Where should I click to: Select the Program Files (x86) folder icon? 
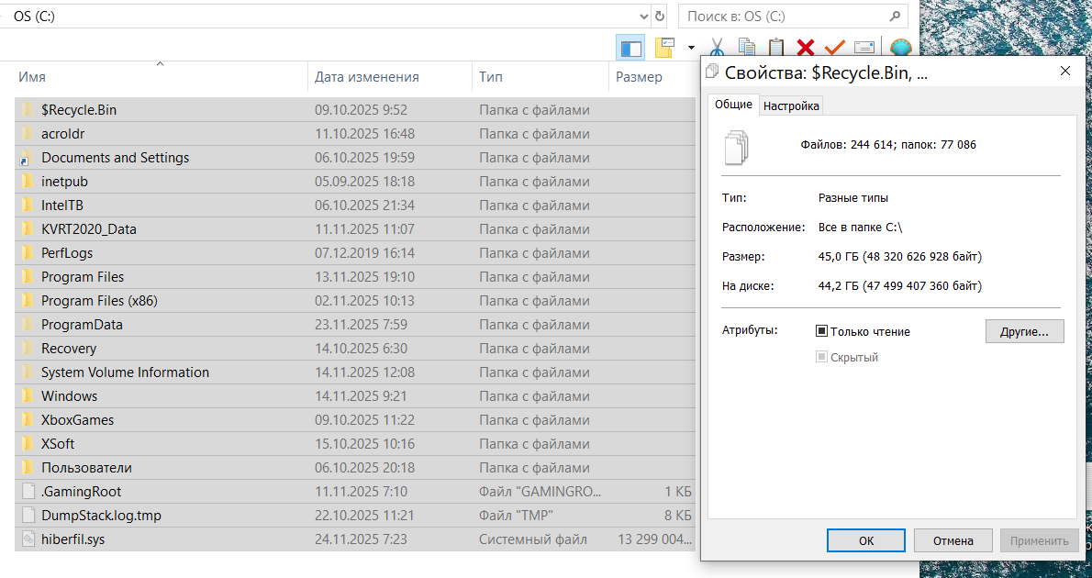tap(28, 300)
